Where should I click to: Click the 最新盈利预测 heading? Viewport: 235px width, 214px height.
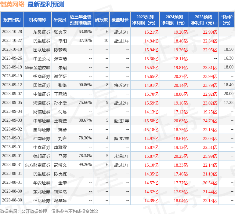46,4
